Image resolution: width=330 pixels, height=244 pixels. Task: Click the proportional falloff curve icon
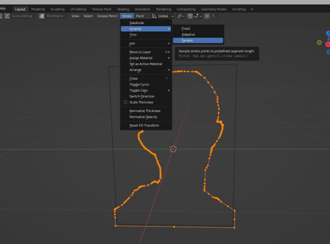coord(214,16)
